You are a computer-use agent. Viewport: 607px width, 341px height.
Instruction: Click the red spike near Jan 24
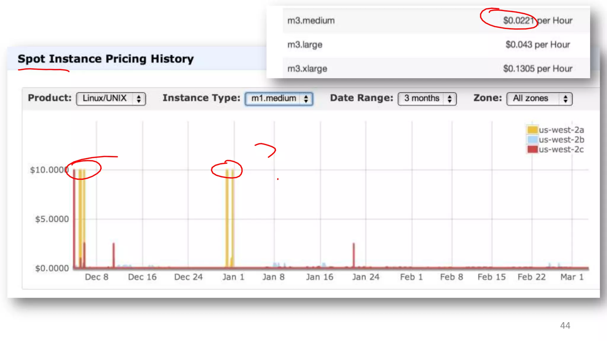354,255
